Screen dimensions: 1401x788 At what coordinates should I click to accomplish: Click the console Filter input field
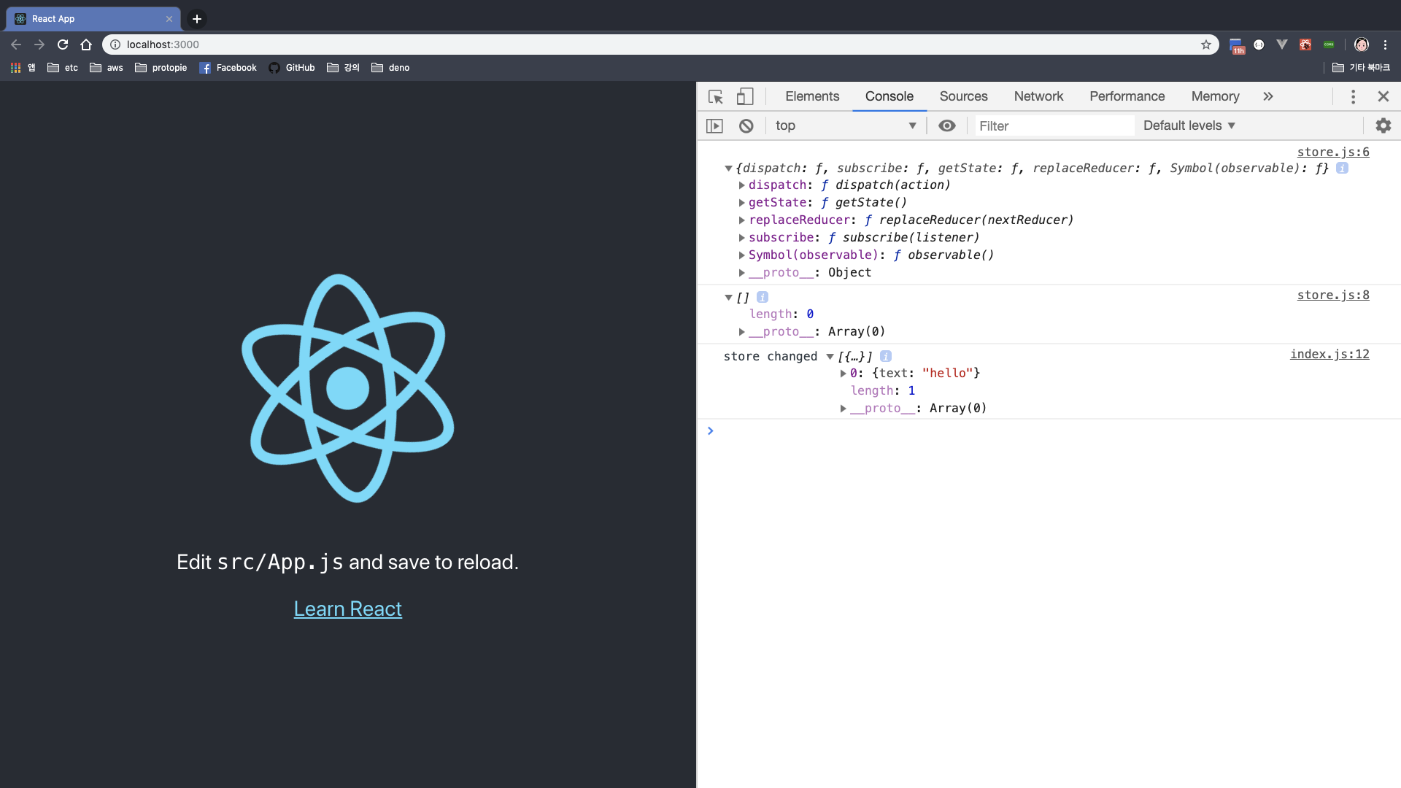pos(1054,125)
